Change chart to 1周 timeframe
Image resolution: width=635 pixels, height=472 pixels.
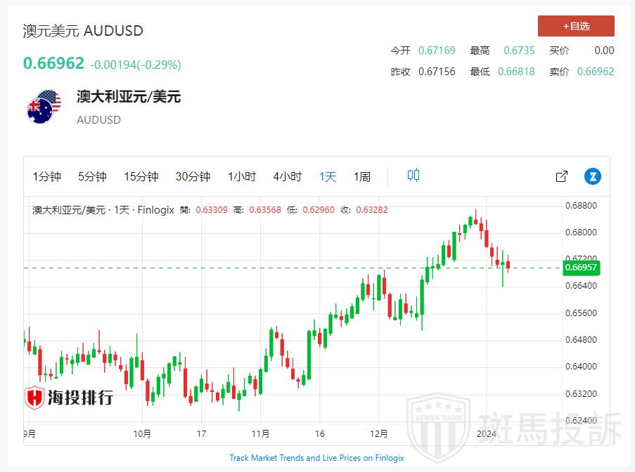[x=361, y=177]
